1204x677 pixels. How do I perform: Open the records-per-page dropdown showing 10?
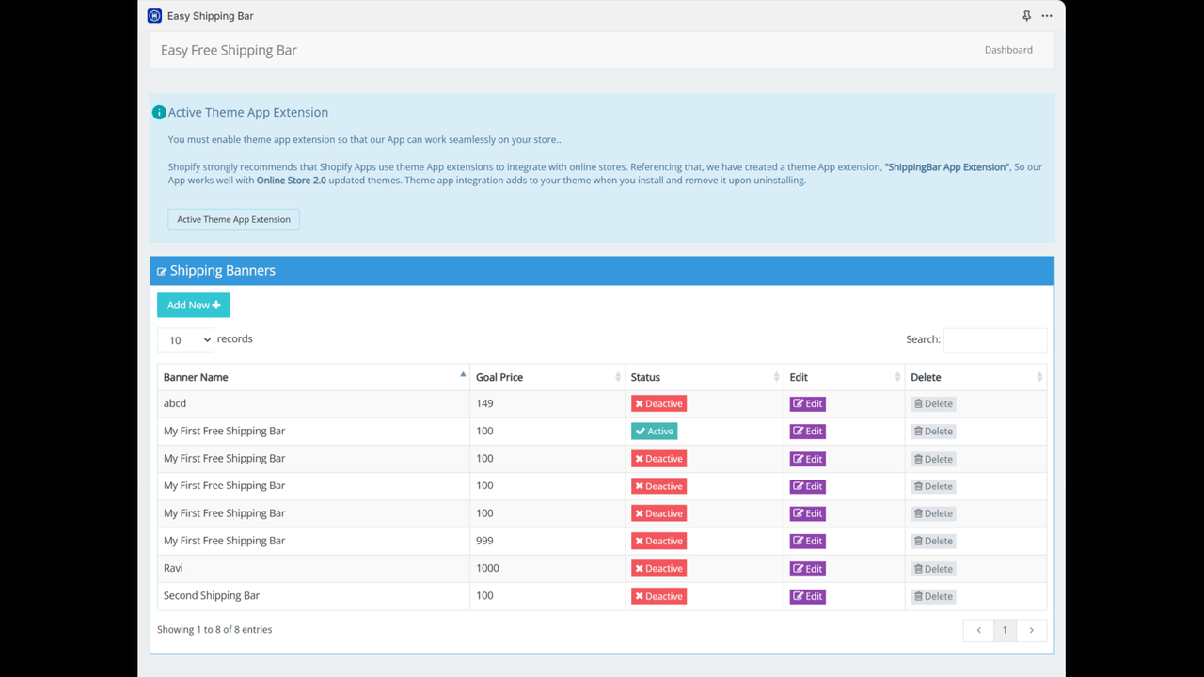[x=185, y=339]
